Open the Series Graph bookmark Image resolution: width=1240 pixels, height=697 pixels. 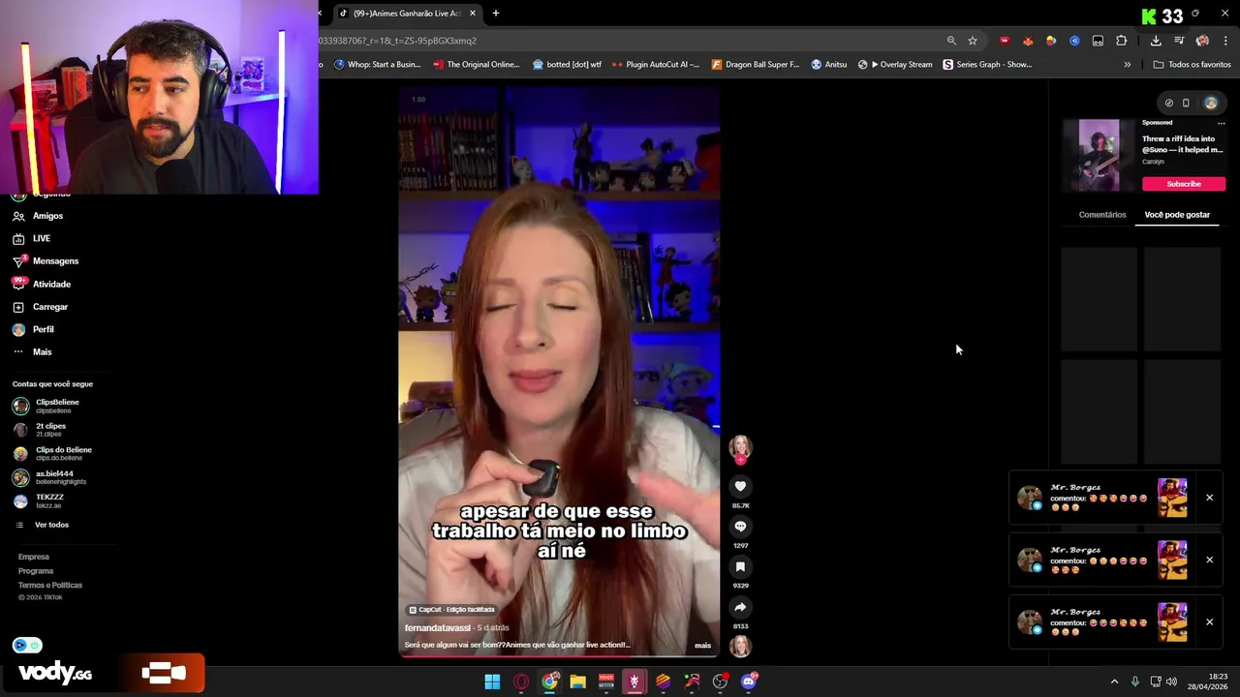[x=987, y=65]
